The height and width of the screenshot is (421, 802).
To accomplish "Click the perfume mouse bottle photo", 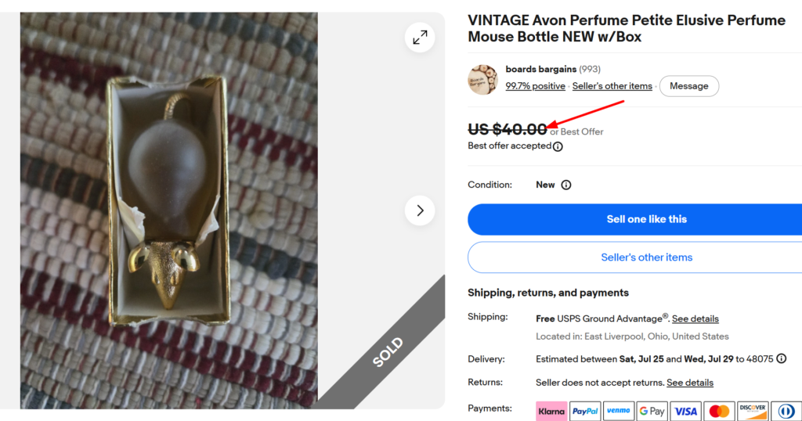I will point(169,210).
